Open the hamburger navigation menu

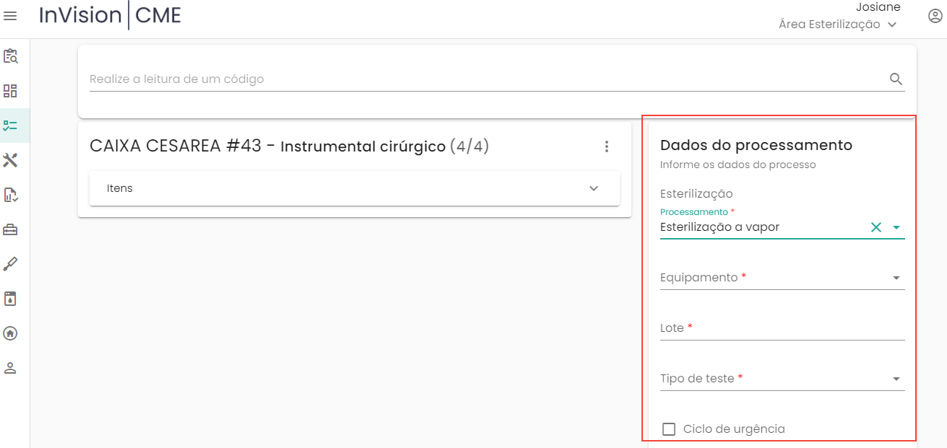[10, 15]
